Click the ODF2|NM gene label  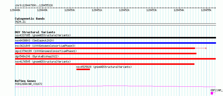tap(216, 90)
